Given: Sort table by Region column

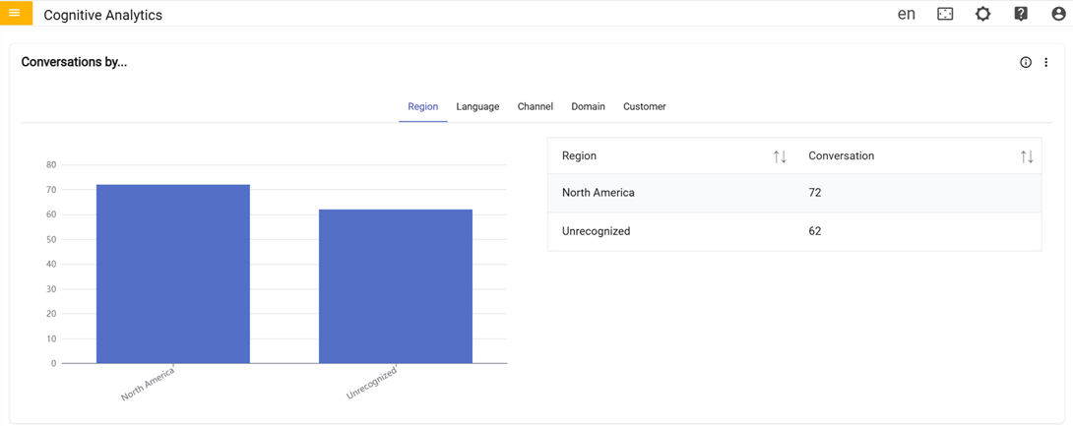Looking at the screenshot, I should tap(780, 156).
